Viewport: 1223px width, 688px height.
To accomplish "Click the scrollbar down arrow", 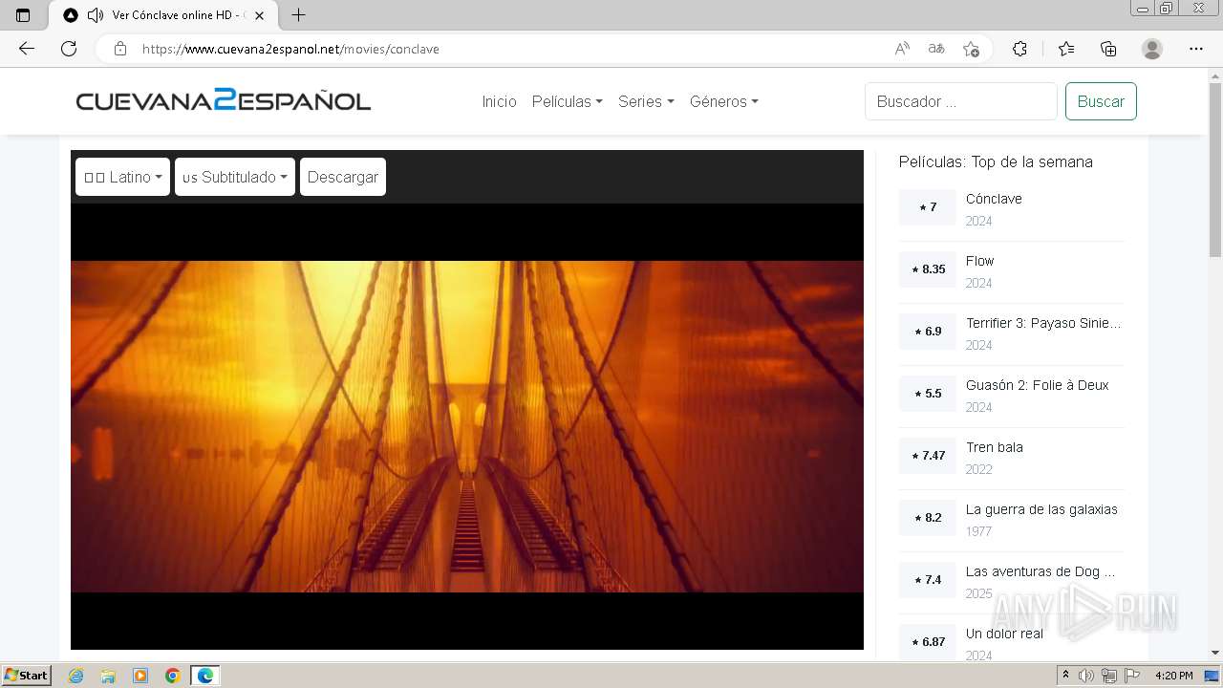I will (x=1215, y=653).
